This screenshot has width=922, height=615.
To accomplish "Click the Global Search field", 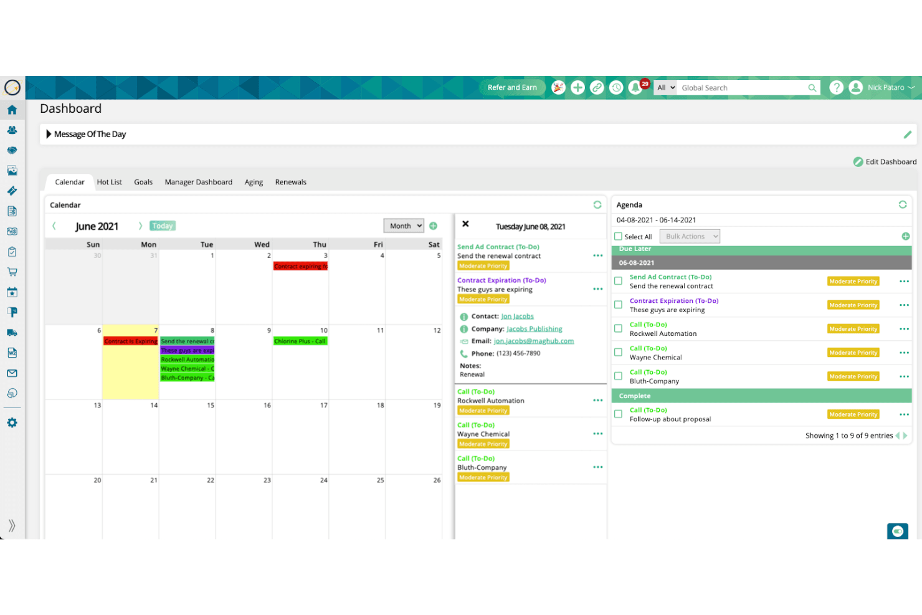I will [x=743, y=88].
